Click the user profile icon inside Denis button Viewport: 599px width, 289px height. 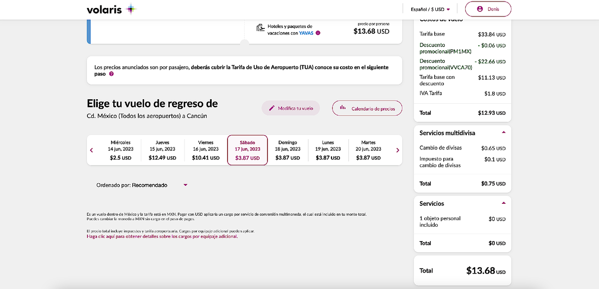(x=479, y=8)
